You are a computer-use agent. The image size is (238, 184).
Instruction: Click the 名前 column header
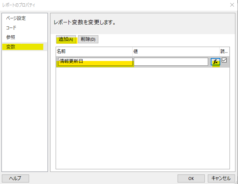94,51
